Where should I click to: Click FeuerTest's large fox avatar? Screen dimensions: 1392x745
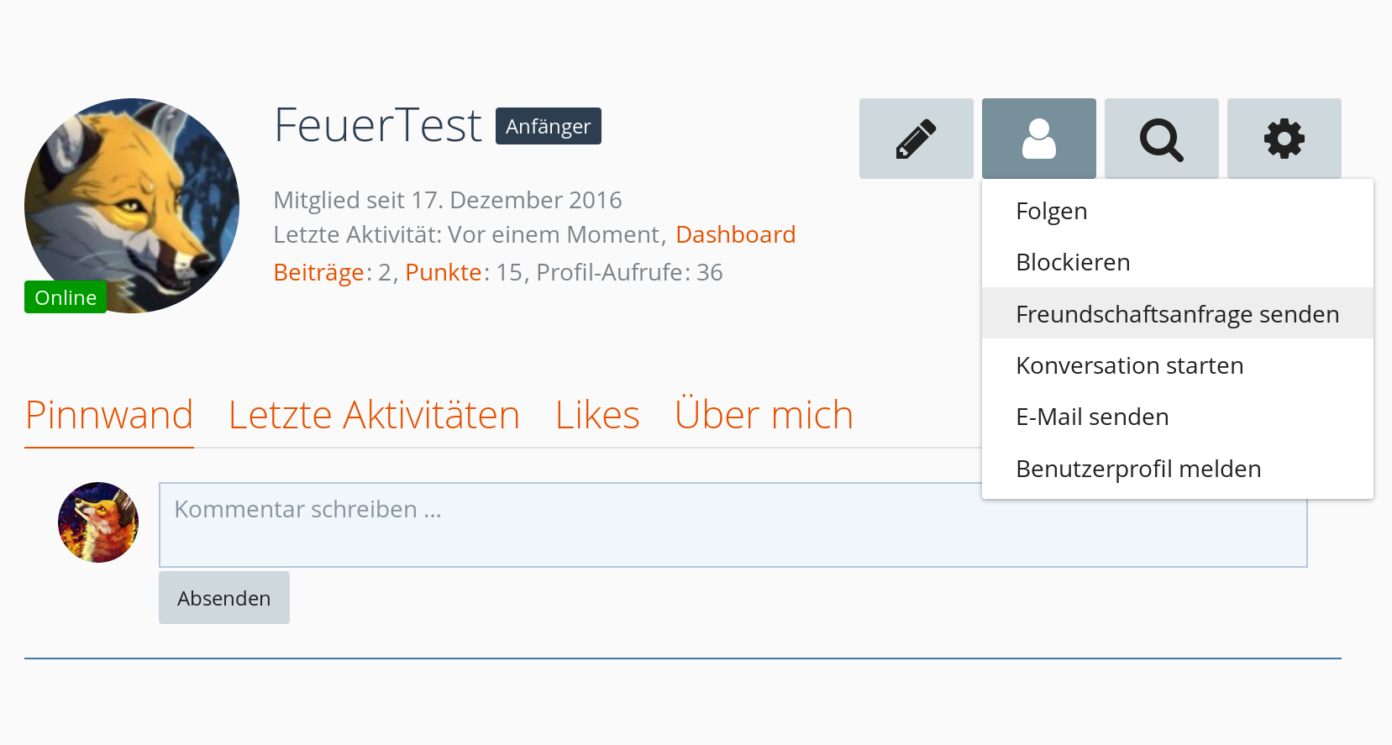click(132, 206)
